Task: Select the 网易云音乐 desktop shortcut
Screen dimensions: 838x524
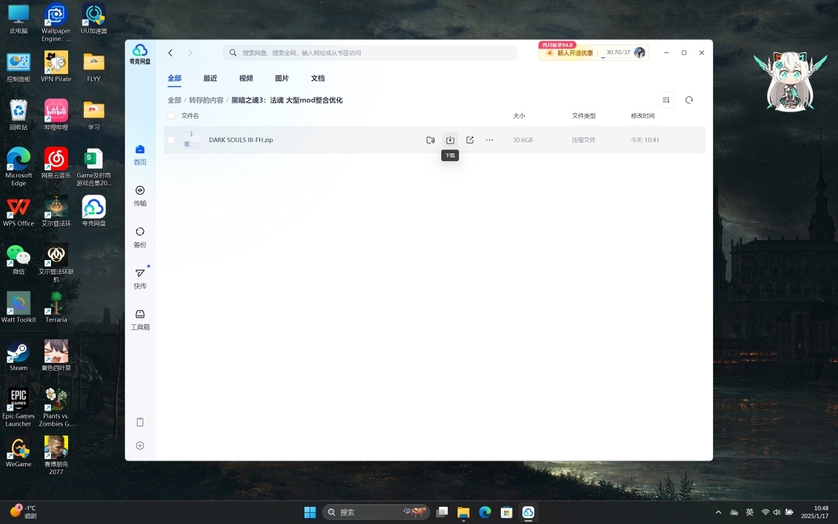Action: 56,163
